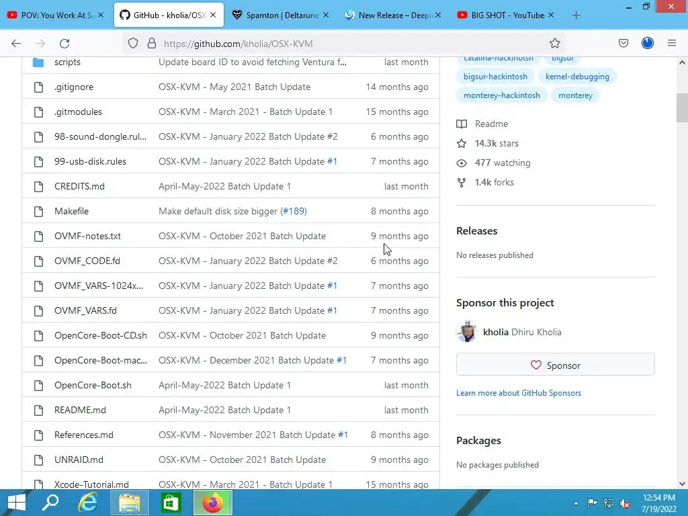Open OpenCore-Boot.sh file
Screen dimensions: 688x516
pyautogui.click(x=93, y=385)
